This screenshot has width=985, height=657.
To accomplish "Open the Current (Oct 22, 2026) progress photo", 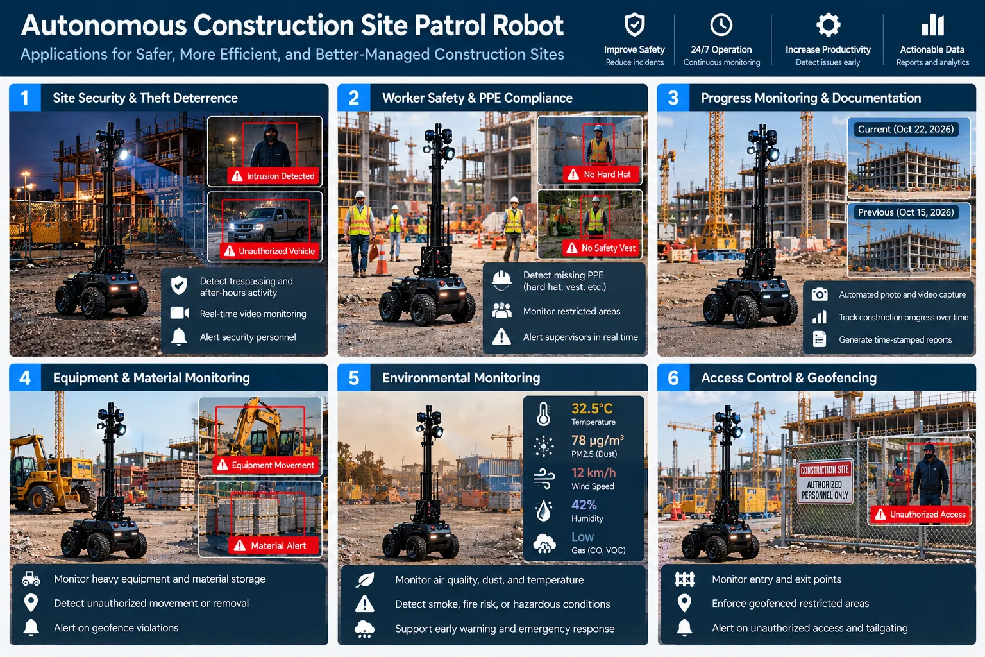I will (x=909, y=158).
